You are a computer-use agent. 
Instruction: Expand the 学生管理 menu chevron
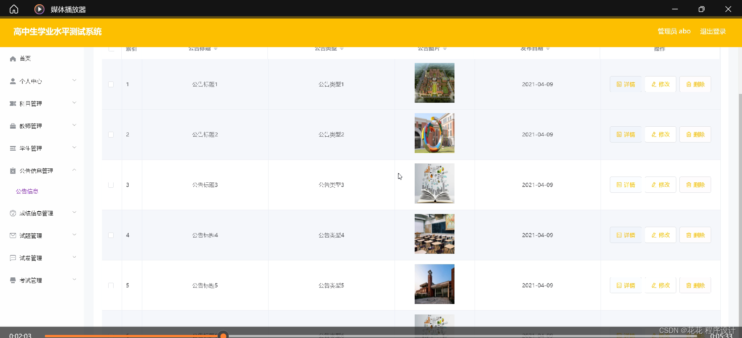coord(74,148)
